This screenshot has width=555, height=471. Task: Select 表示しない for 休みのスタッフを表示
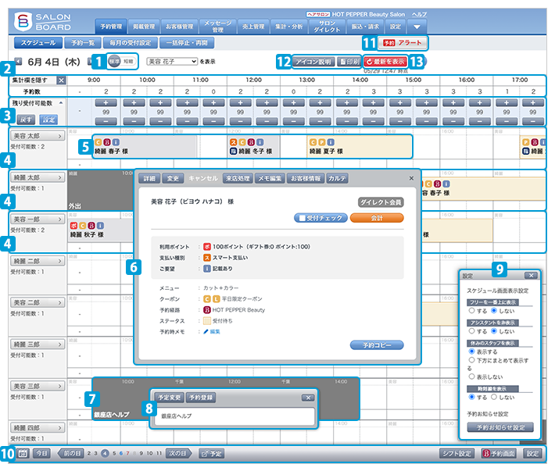coord(471,376)
